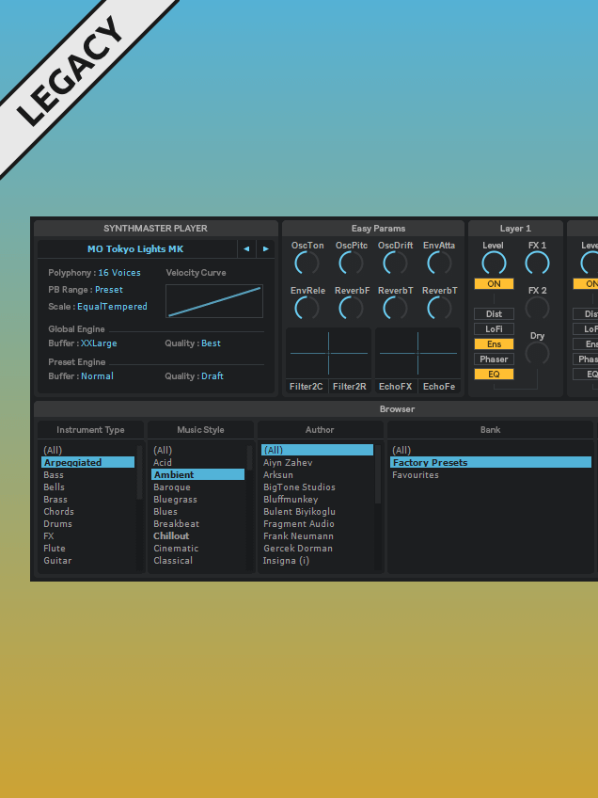The image size is (598, 798).
Task: Toggle Layer 1 LoFi effect
Action: coord(494,329)
